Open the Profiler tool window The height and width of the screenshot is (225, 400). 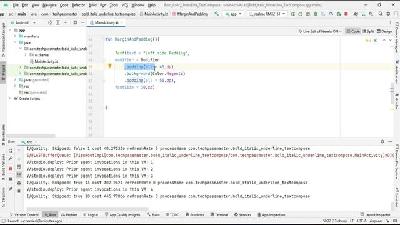click(69, 215)
